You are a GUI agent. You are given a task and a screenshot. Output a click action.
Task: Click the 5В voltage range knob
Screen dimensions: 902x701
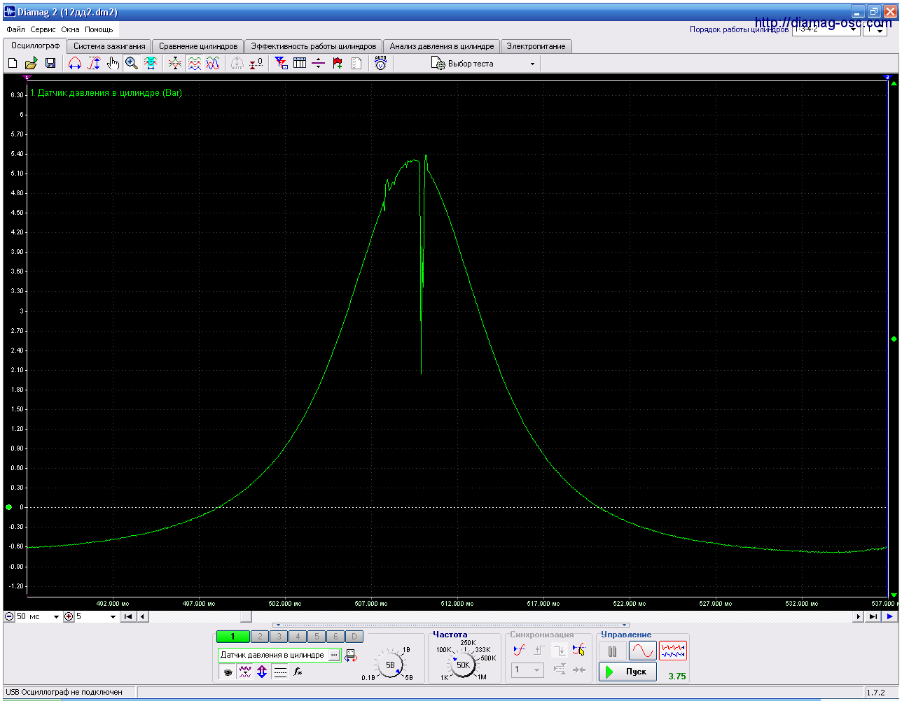[x=390, y=665]
